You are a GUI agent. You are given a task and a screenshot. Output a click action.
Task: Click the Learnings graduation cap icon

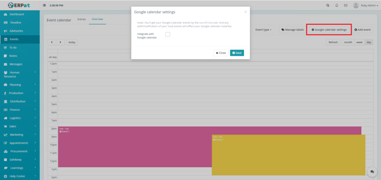[x=6, y=168]
